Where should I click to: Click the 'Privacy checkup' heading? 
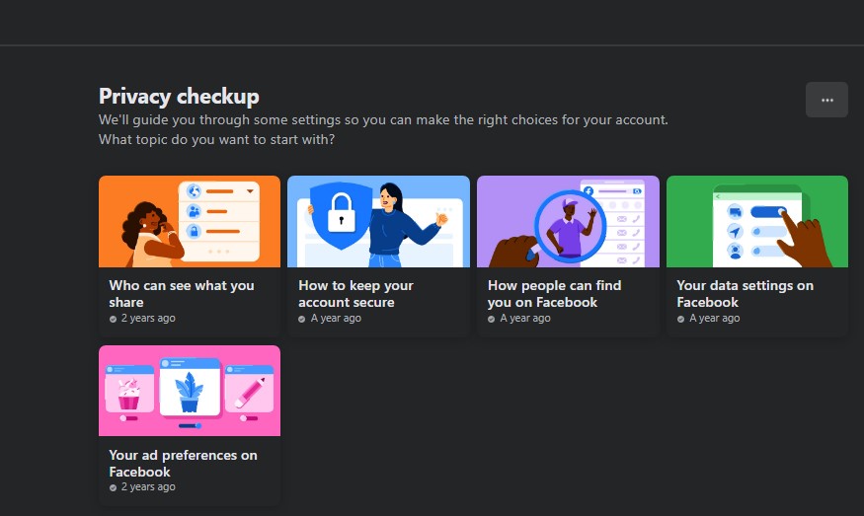(x=179, y=97)
